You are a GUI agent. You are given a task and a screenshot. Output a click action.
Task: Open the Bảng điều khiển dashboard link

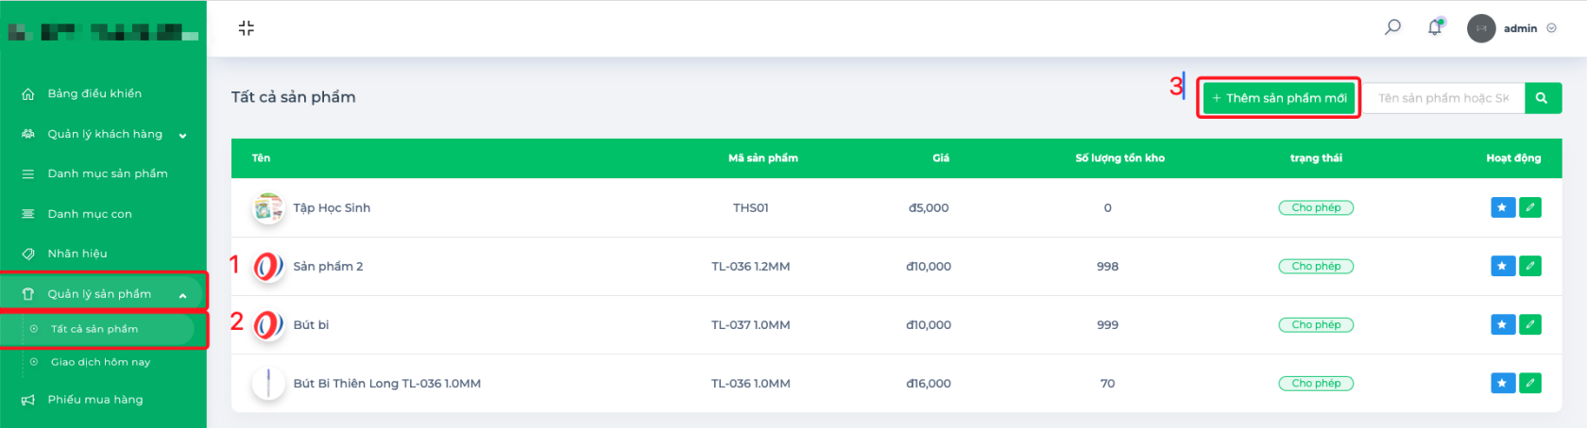tap(94, 93)
